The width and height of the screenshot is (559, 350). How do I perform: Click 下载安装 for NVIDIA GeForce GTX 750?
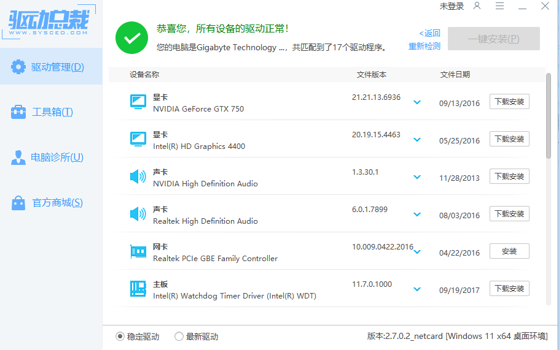pos(509,102)
